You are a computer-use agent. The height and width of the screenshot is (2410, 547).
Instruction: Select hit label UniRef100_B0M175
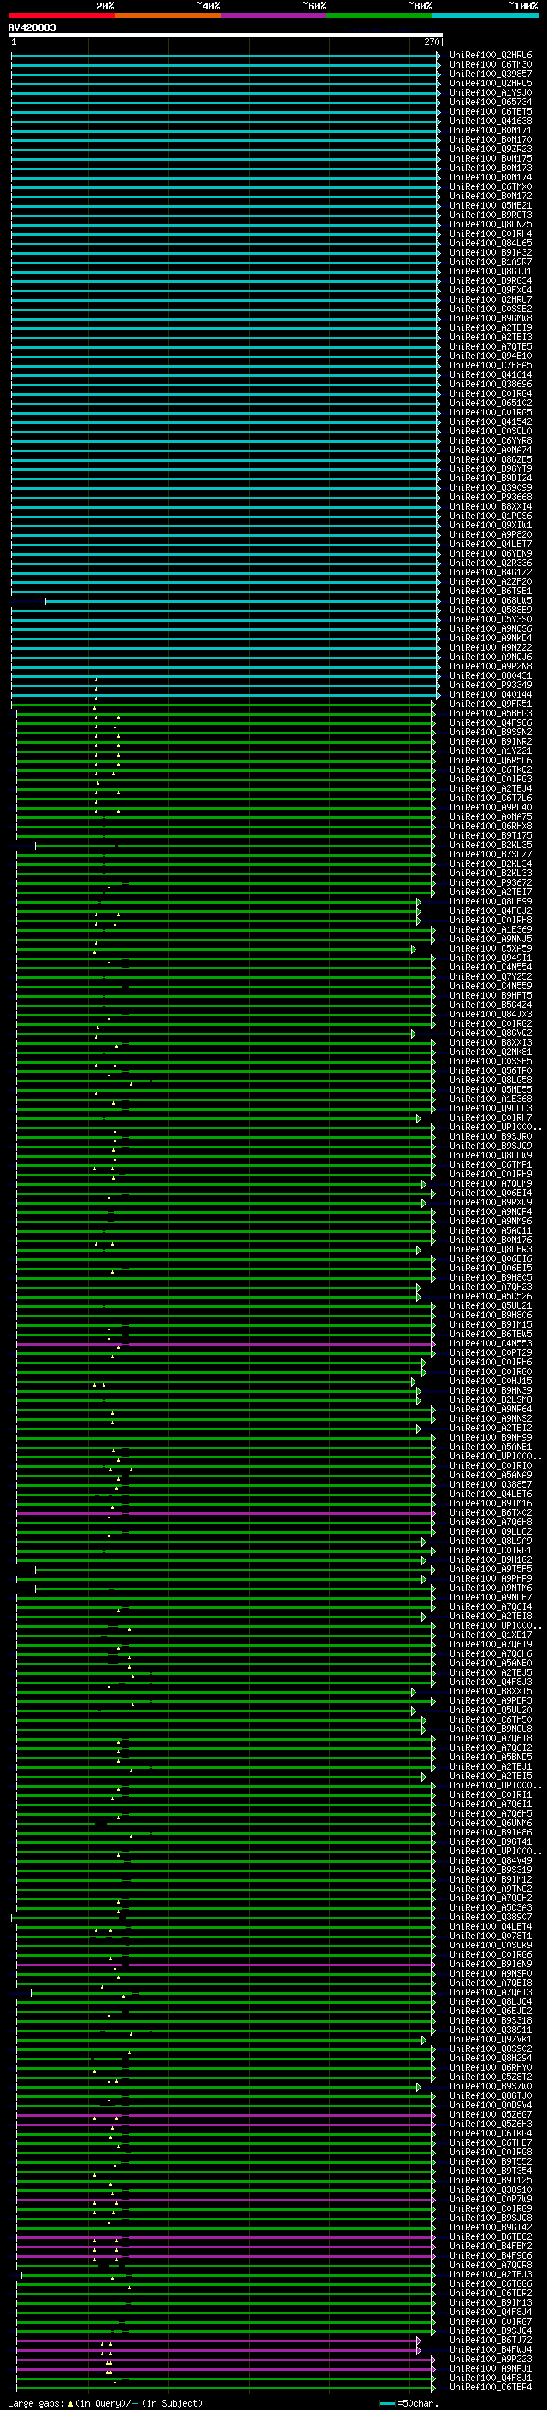tap(491, 158)
